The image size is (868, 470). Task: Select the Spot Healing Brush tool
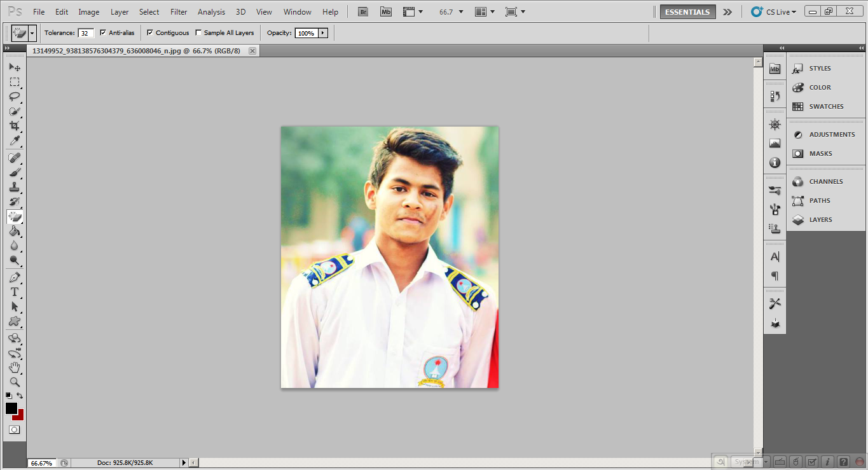(15, 157)
